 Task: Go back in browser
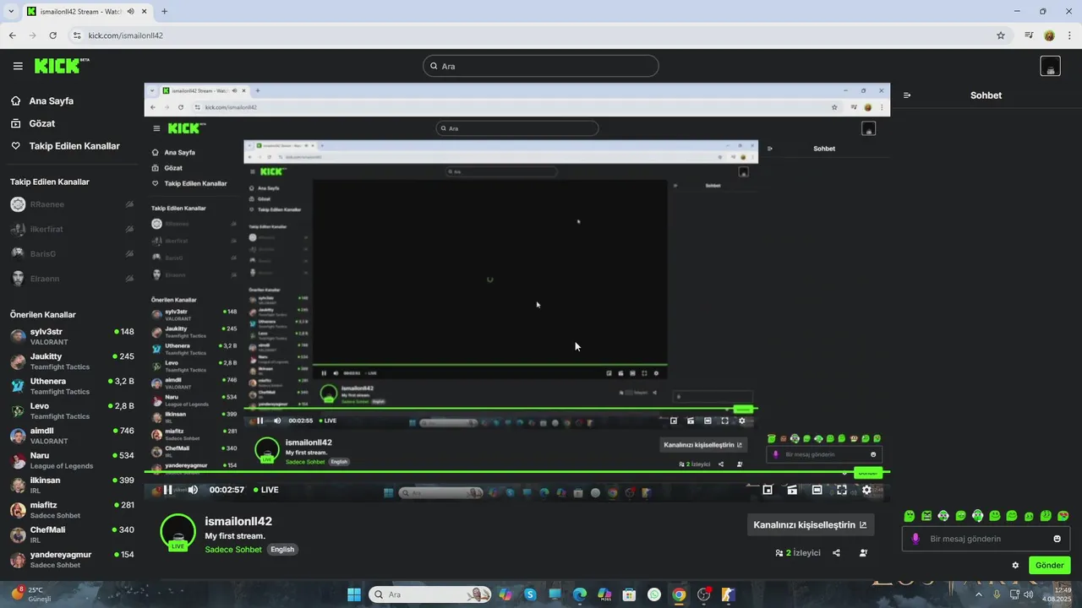coord(12,35)
